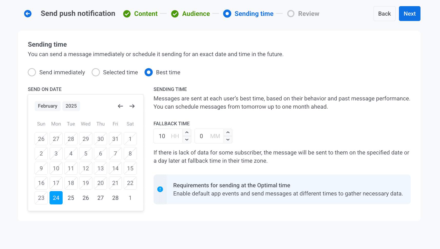
Task: Select the Selected time option
Action: click(96, 72)
